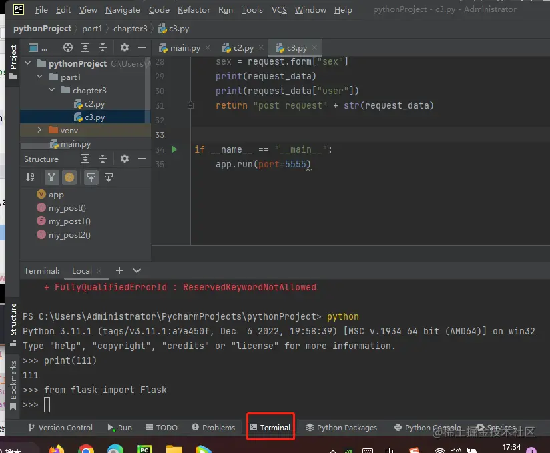Viewport: 550px width, 453px height.
Task: Click the volume icon in system tray
Action: click(456, 450)
